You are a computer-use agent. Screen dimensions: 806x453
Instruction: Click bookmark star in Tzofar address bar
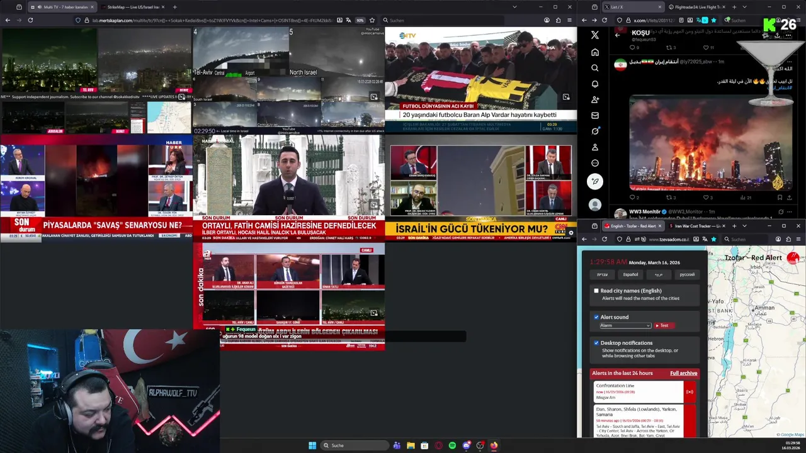(x=713, y=239)
